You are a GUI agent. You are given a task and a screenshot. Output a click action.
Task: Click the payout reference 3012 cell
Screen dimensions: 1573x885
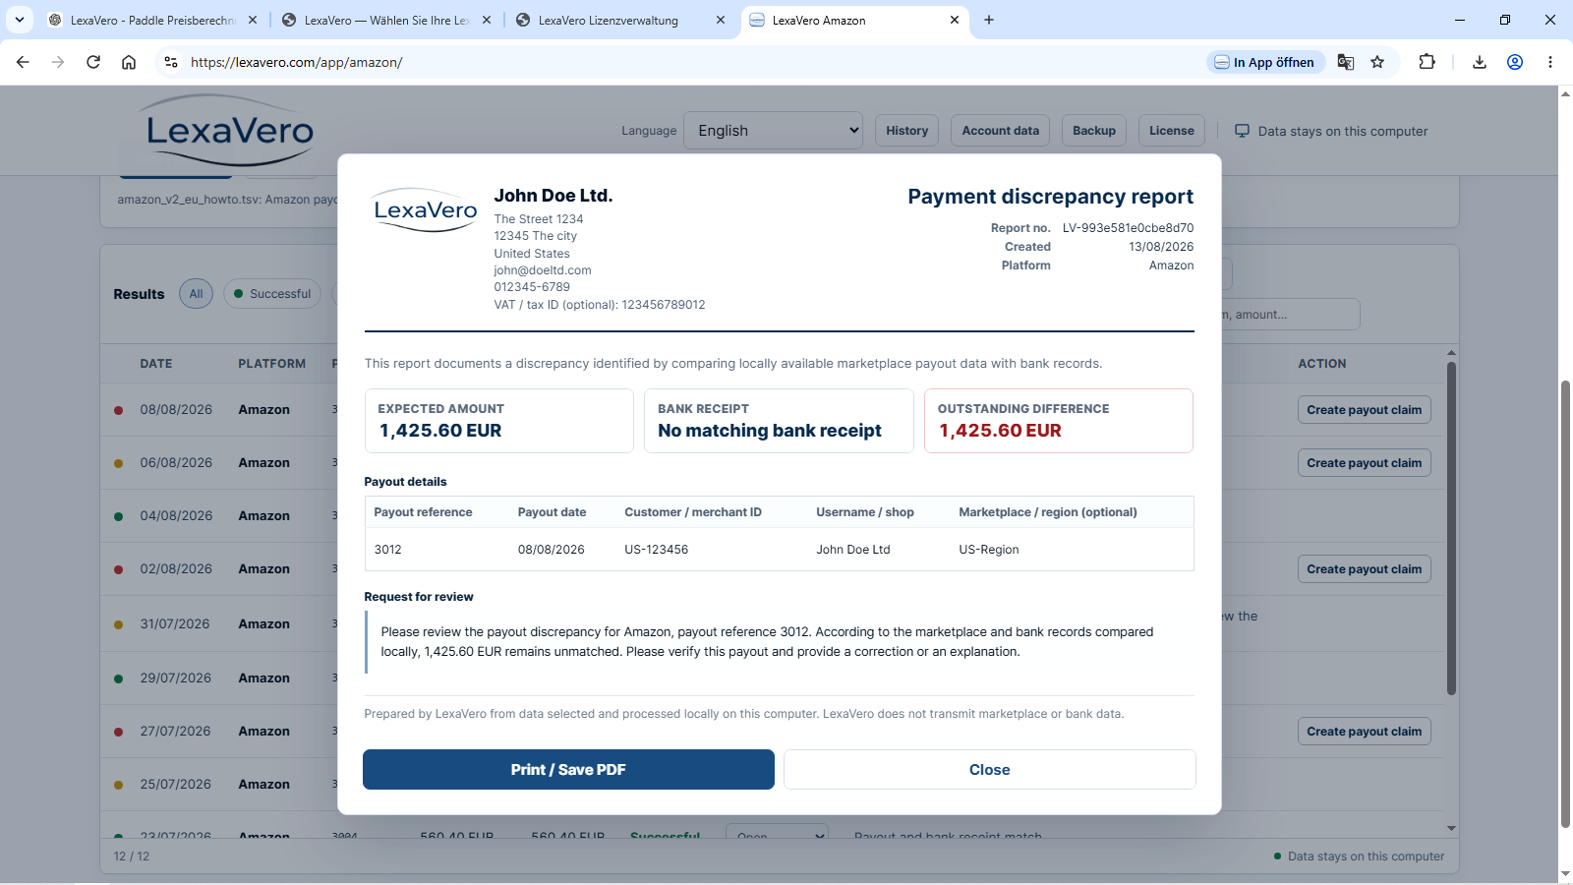(x=387, y=550)
